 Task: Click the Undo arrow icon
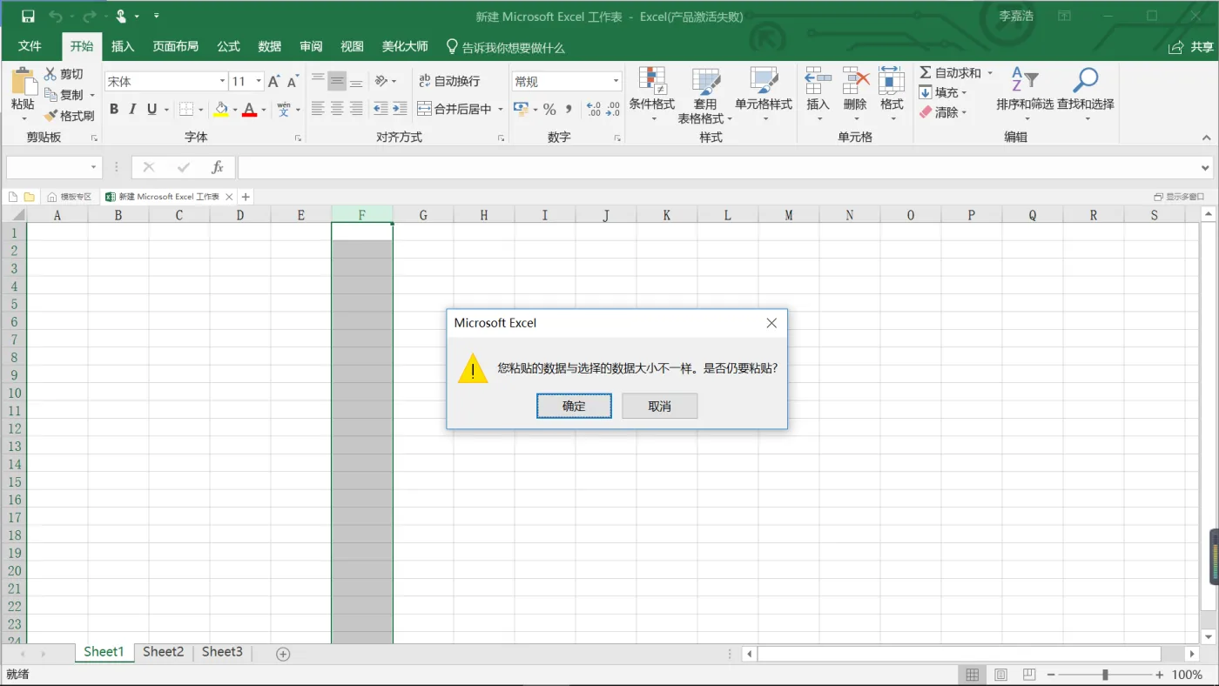point(56,17)
